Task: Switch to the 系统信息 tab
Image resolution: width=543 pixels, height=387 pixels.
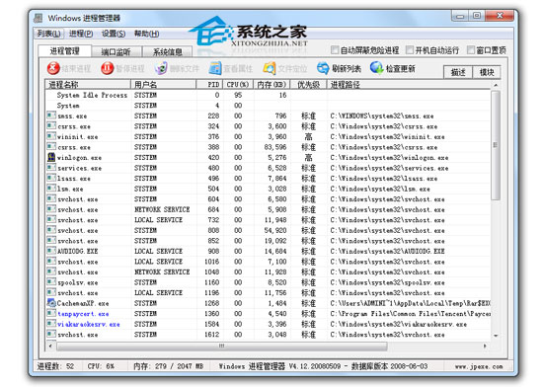Action: pos(168,52)
